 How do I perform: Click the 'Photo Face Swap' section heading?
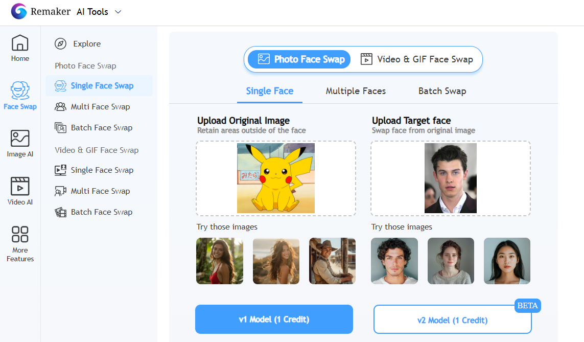[85, 66]
